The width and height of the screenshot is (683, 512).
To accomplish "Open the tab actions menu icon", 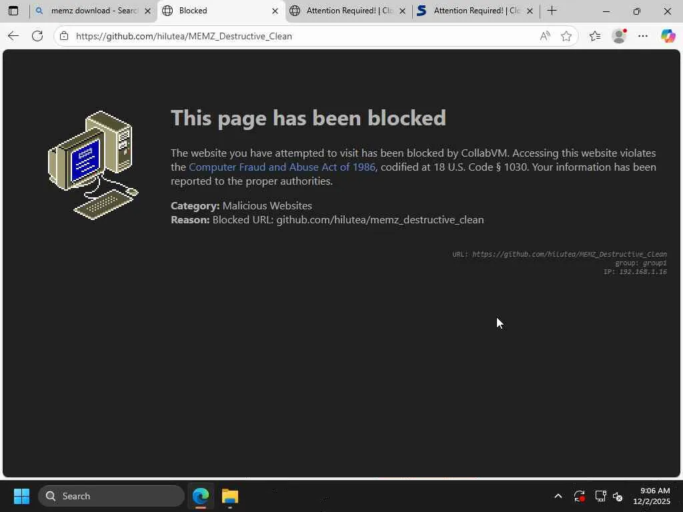I will (13, 11).
